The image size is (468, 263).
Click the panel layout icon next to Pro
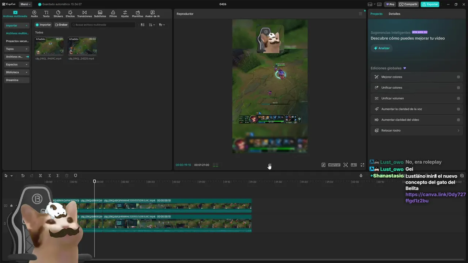click(x=380, y=4)
